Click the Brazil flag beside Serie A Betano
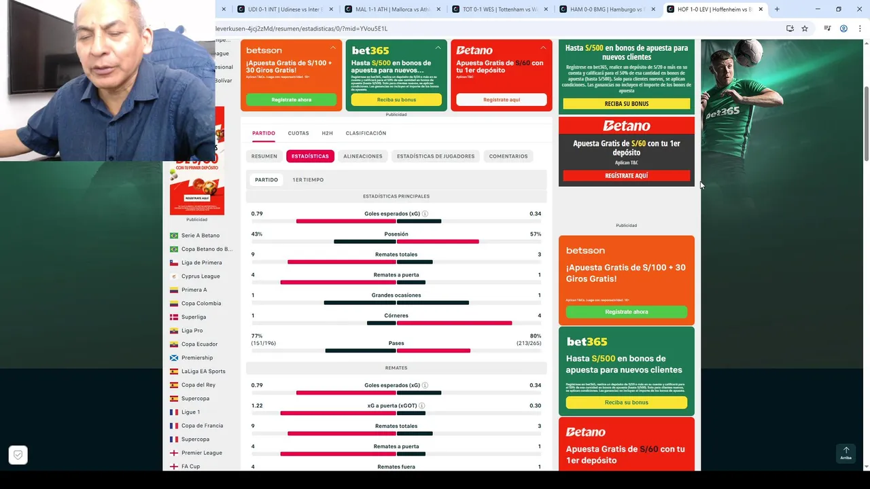 click(174, 236)
